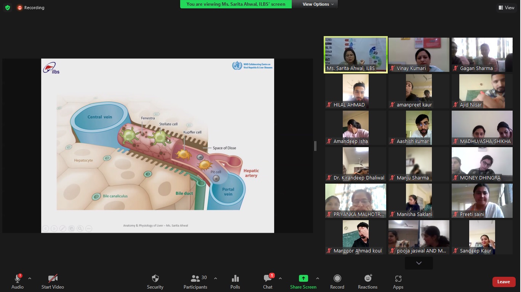Select pooja jaswal's video tile
This screenshot has height=292, width=521.
[419, 237]
